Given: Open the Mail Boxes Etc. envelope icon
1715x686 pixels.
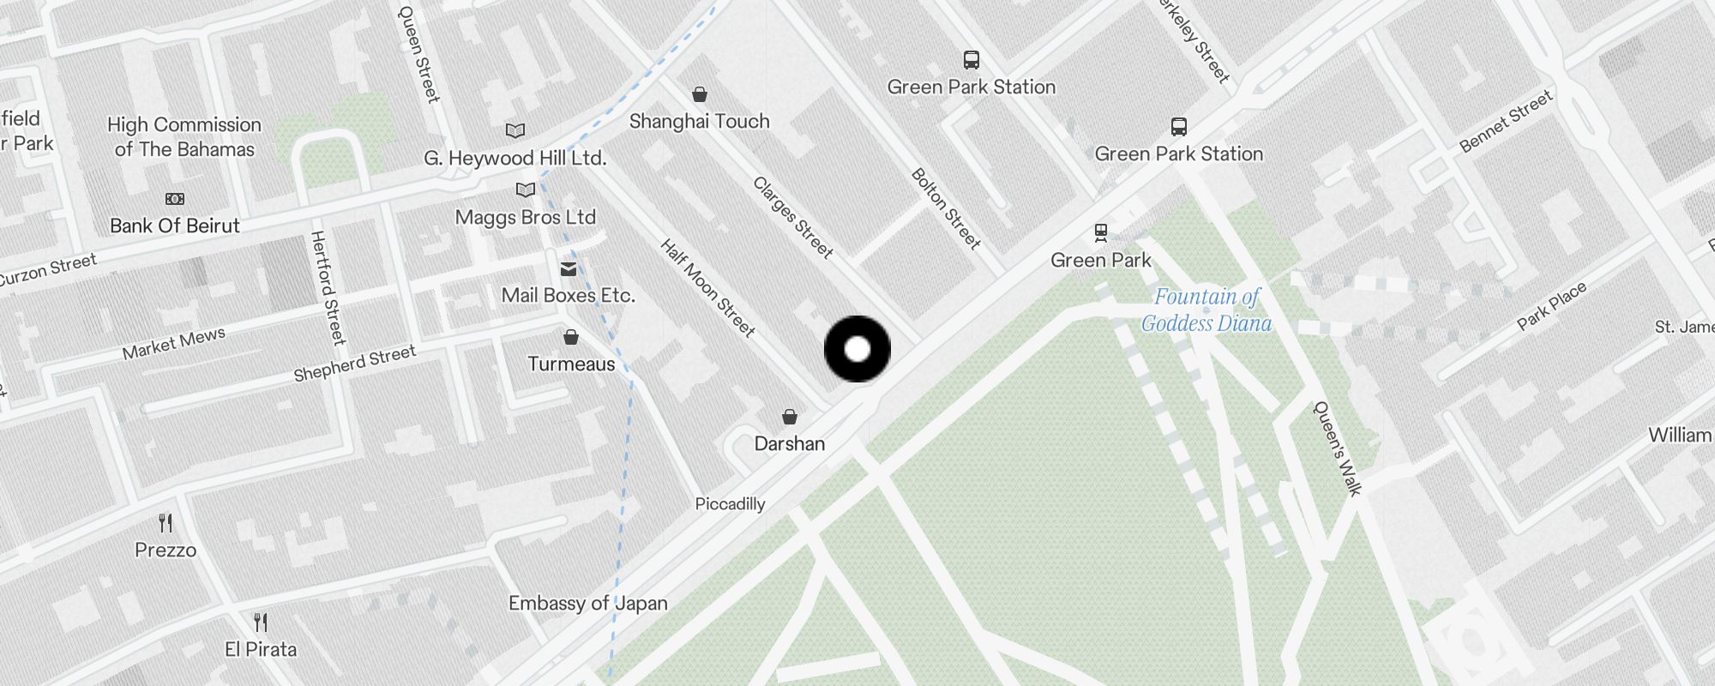Looking at the screenshot, I should coord(569,269).
